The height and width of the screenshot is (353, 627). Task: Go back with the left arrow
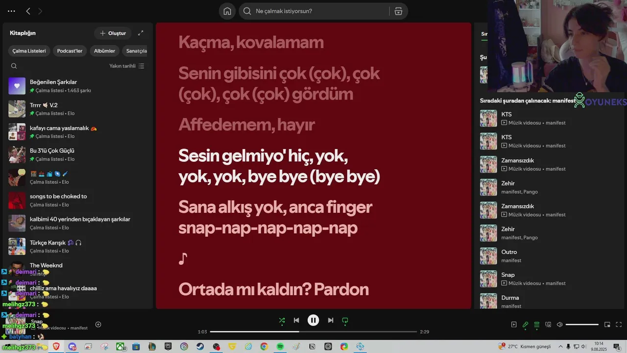tap(28, 11)
